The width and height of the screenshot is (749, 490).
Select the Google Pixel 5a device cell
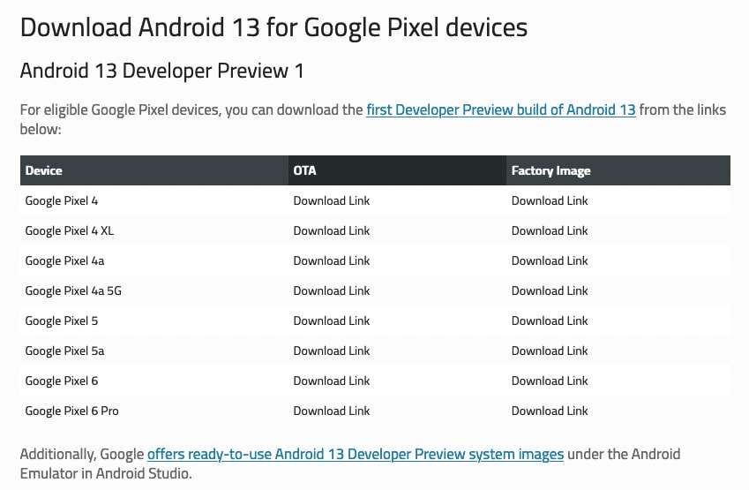click(154, 351)
